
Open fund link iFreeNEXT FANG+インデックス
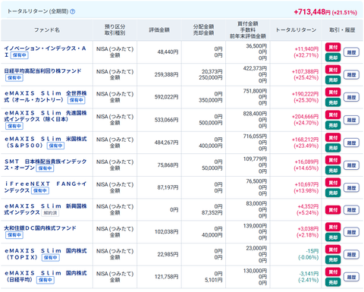click(45, 187)
